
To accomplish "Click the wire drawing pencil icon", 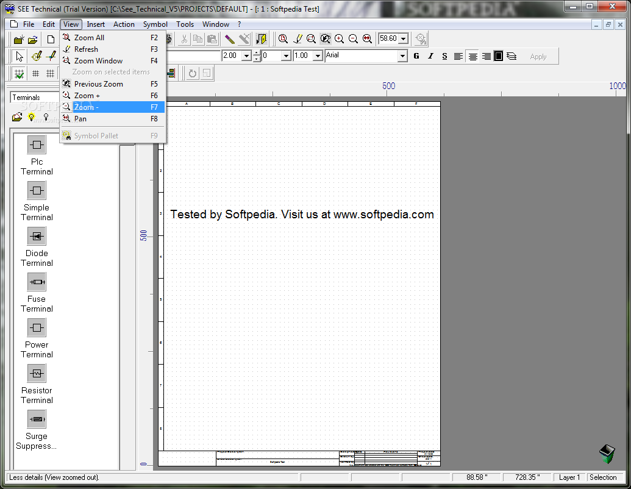I will coord(51,56).
